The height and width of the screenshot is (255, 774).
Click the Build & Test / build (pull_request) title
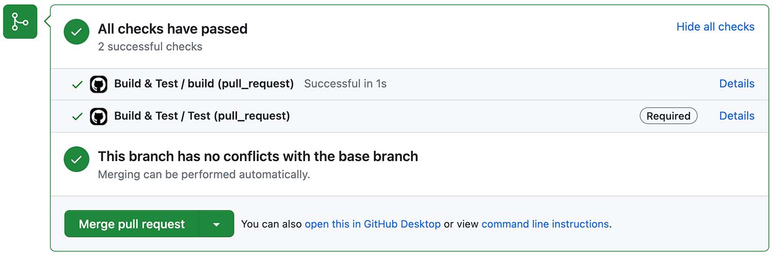[x=204, y=84]
